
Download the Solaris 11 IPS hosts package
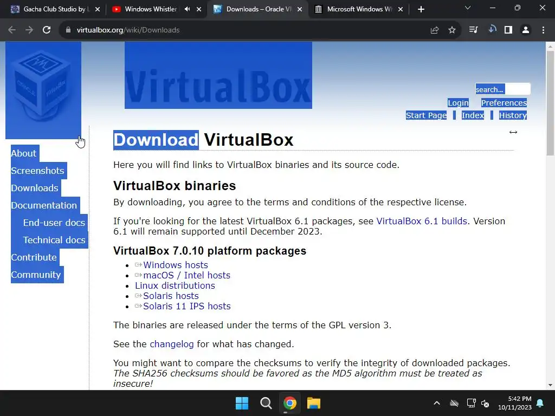[187, 305]
